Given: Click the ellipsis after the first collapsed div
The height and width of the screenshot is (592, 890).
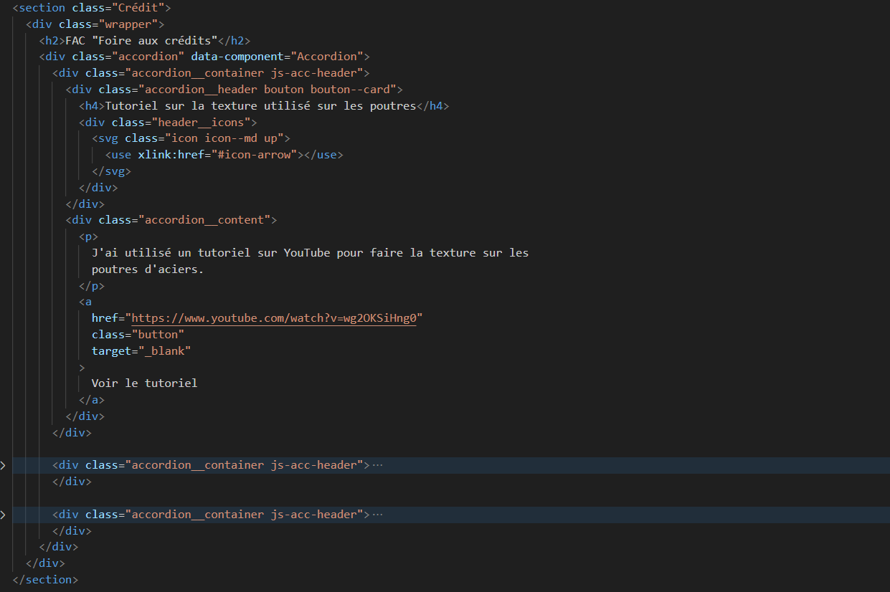Looking at the screenshot, I should (x=378, y=464).
